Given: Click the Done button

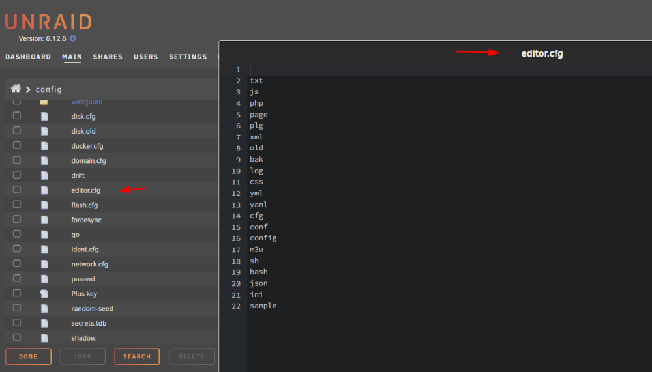Looking at the screenshot, I should (x=28, y=356).
